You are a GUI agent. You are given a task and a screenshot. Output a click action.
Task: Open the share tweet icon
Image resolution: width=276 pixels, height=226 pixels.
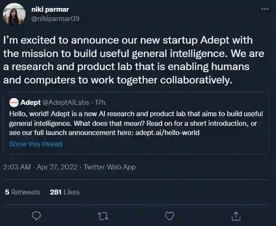236,216
